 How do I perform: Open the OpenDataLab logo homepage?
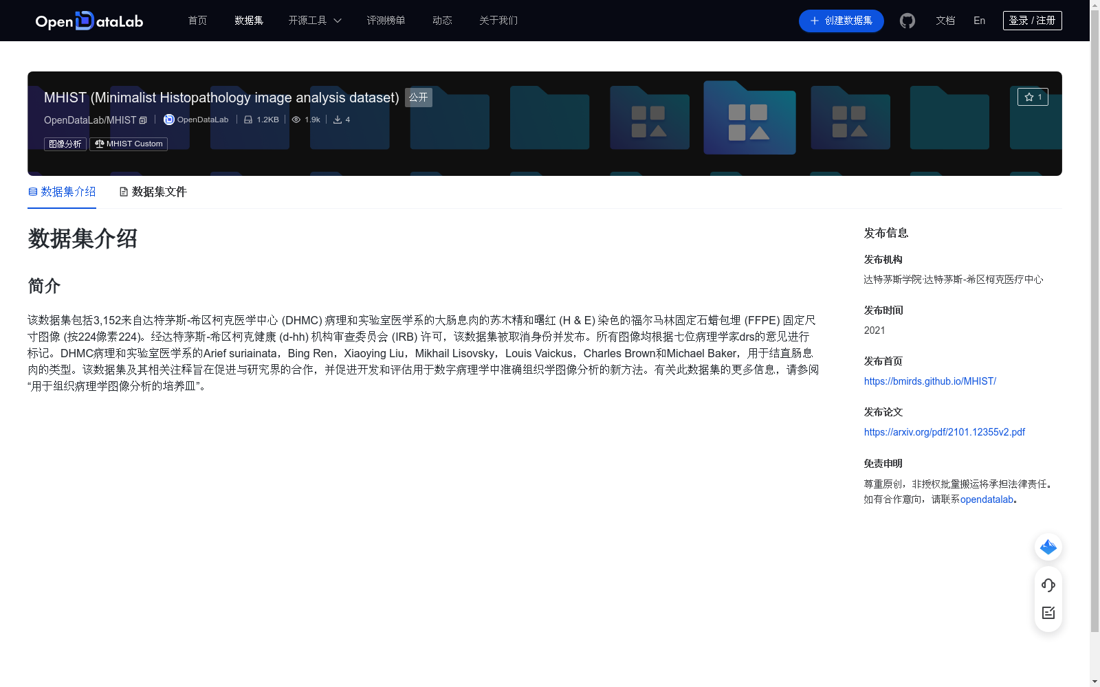pos(89,21)
